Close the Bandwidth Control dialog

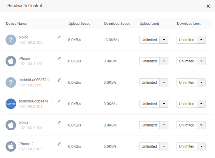click(x=208, y=6)
